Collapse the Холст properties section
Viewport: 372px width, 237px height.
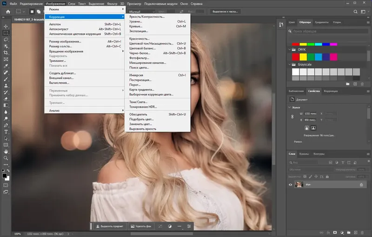(x=290, y=107)
